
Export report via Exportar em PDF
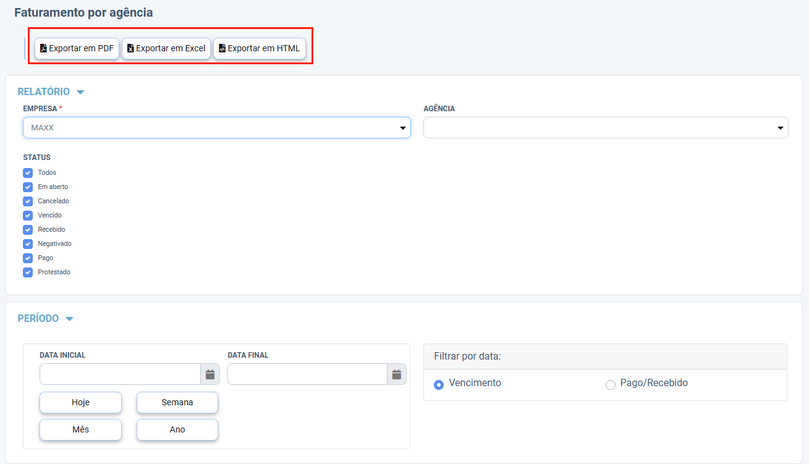click(77, 48)
